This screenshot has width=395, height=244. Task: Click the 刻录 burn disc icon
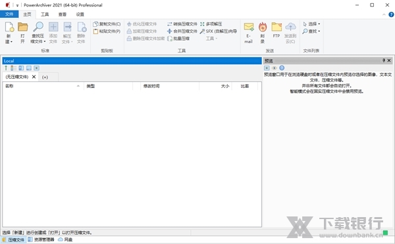coord(263,27)
